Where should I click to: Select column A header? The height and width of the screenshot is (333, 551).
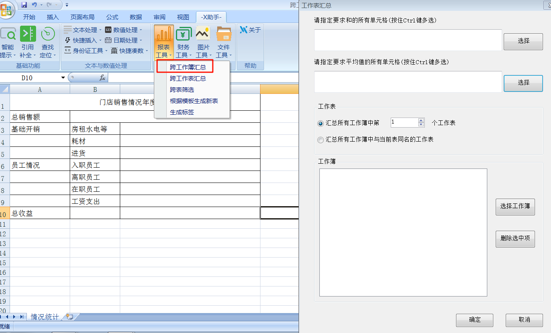click(x=40, y=89)
